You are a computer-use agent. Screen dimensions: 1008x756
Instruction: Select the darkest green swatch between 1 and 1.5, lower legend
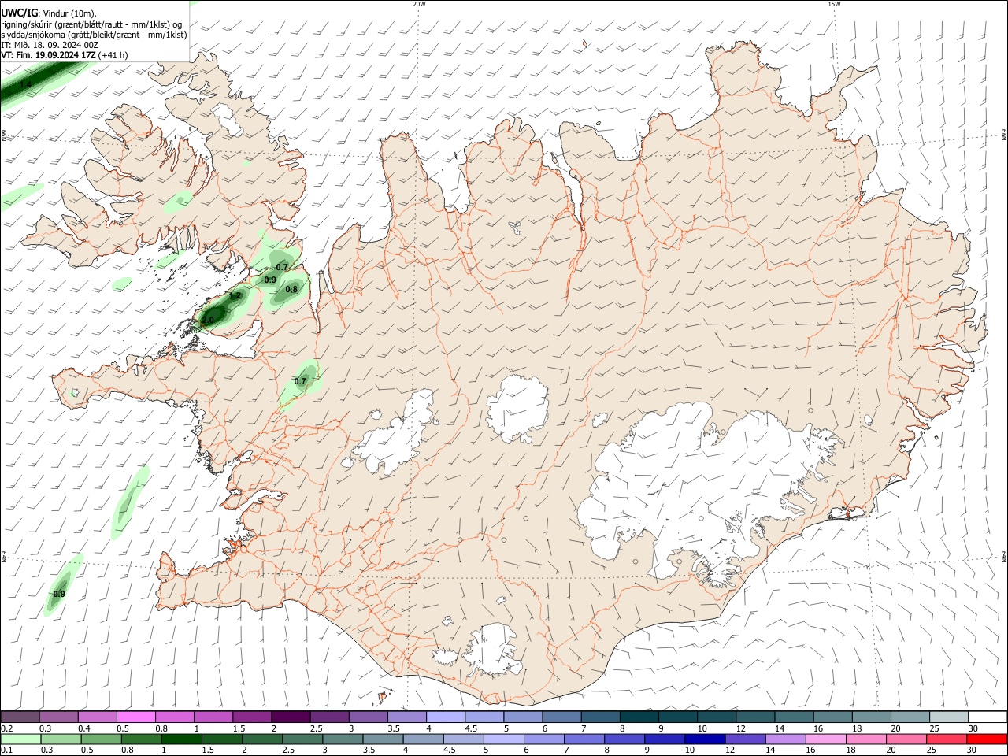click(x=182, y=739)
